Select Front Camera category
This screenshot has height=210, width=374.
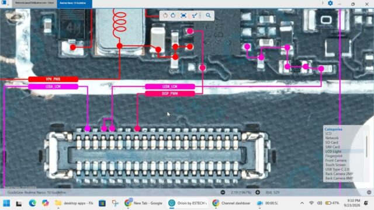(x=336, y=160)
